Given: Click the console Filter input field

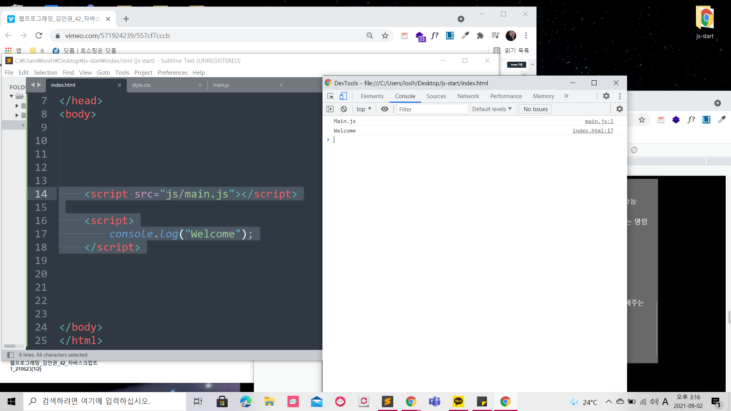Looking at the screenshot, I should click(432, 109).
